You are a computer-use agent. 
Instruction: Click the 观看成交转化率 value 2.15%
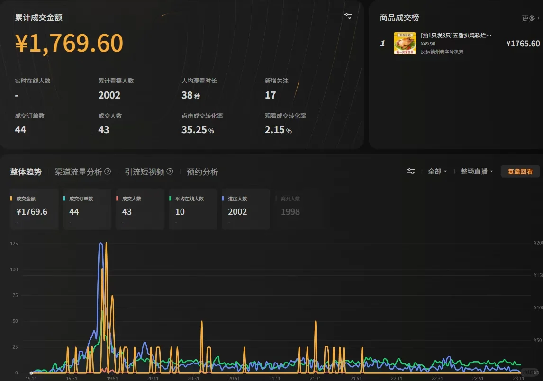[x=278, y=130]
